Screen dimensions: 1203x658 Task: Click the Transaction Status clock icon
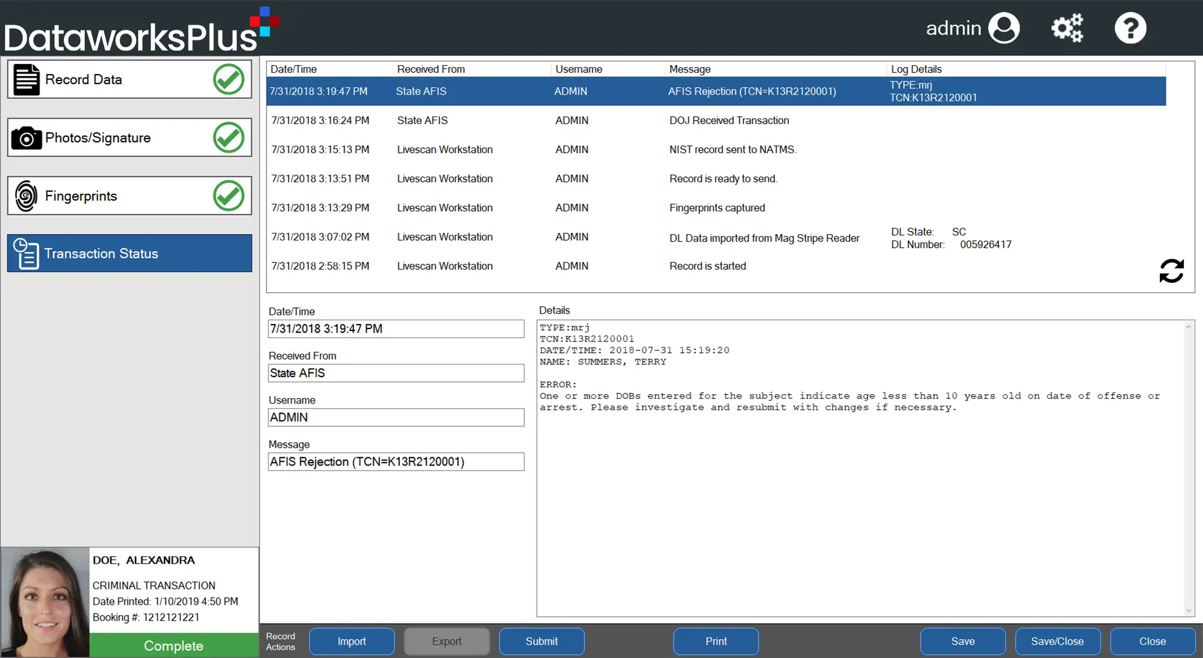pyautogui.click(x=26, y=254)
